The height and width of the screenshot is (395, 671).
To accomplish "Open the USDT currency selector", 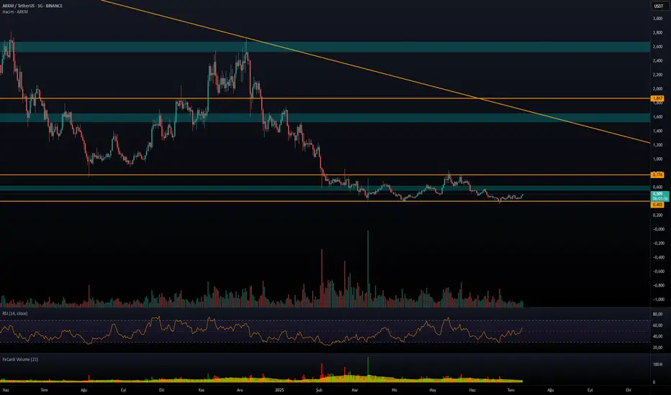I will click(x=658, y=6).
